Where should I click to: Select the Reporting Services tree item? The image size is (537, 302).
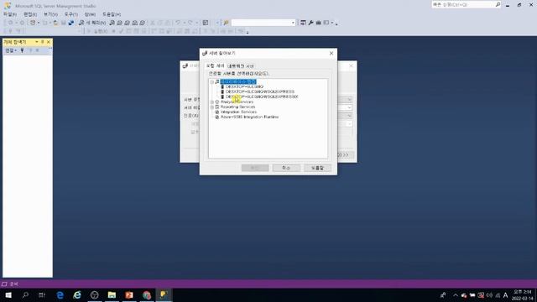click(237, 107)
